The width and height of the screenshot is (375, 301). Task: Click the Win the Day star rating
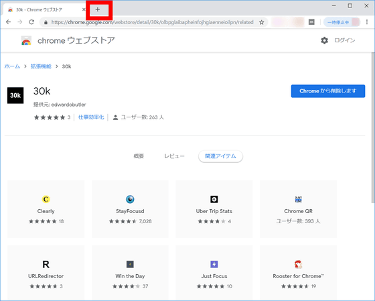point(127,286)
